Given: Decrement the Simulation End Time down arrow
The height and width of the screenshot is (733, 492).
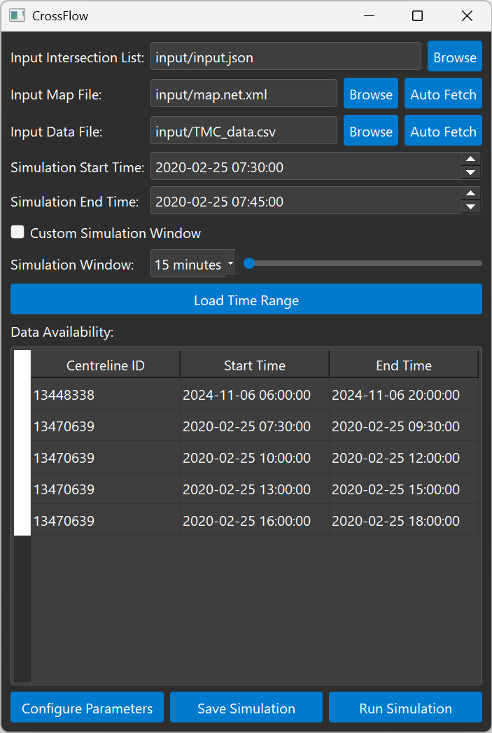Looking at the screenshot, I should (471, 207).
